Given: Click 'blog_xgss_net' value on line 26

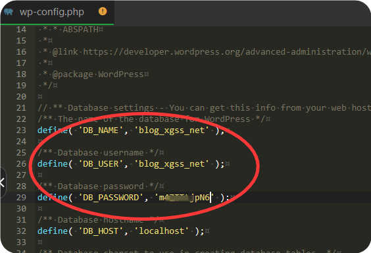Looking at the screenshot, I should pos(172,164).
